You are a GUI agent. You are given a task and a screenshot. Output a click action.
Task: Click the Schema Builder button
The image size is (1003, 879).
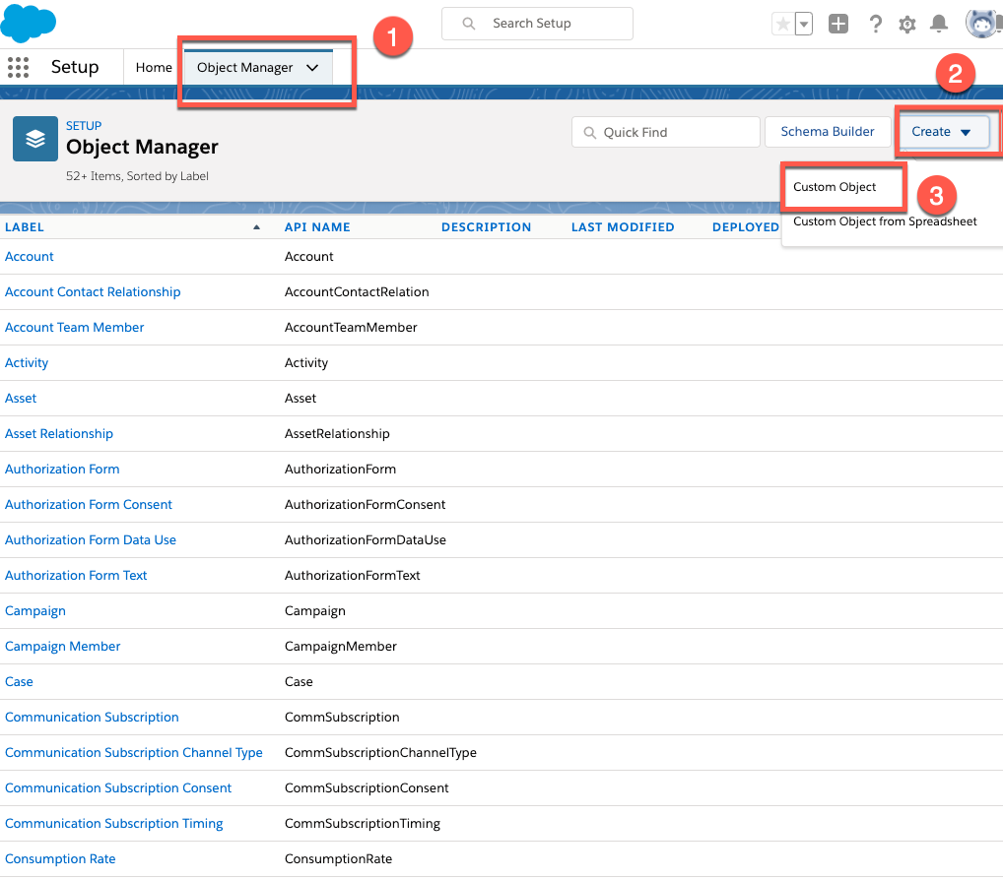tap(827, 132)
